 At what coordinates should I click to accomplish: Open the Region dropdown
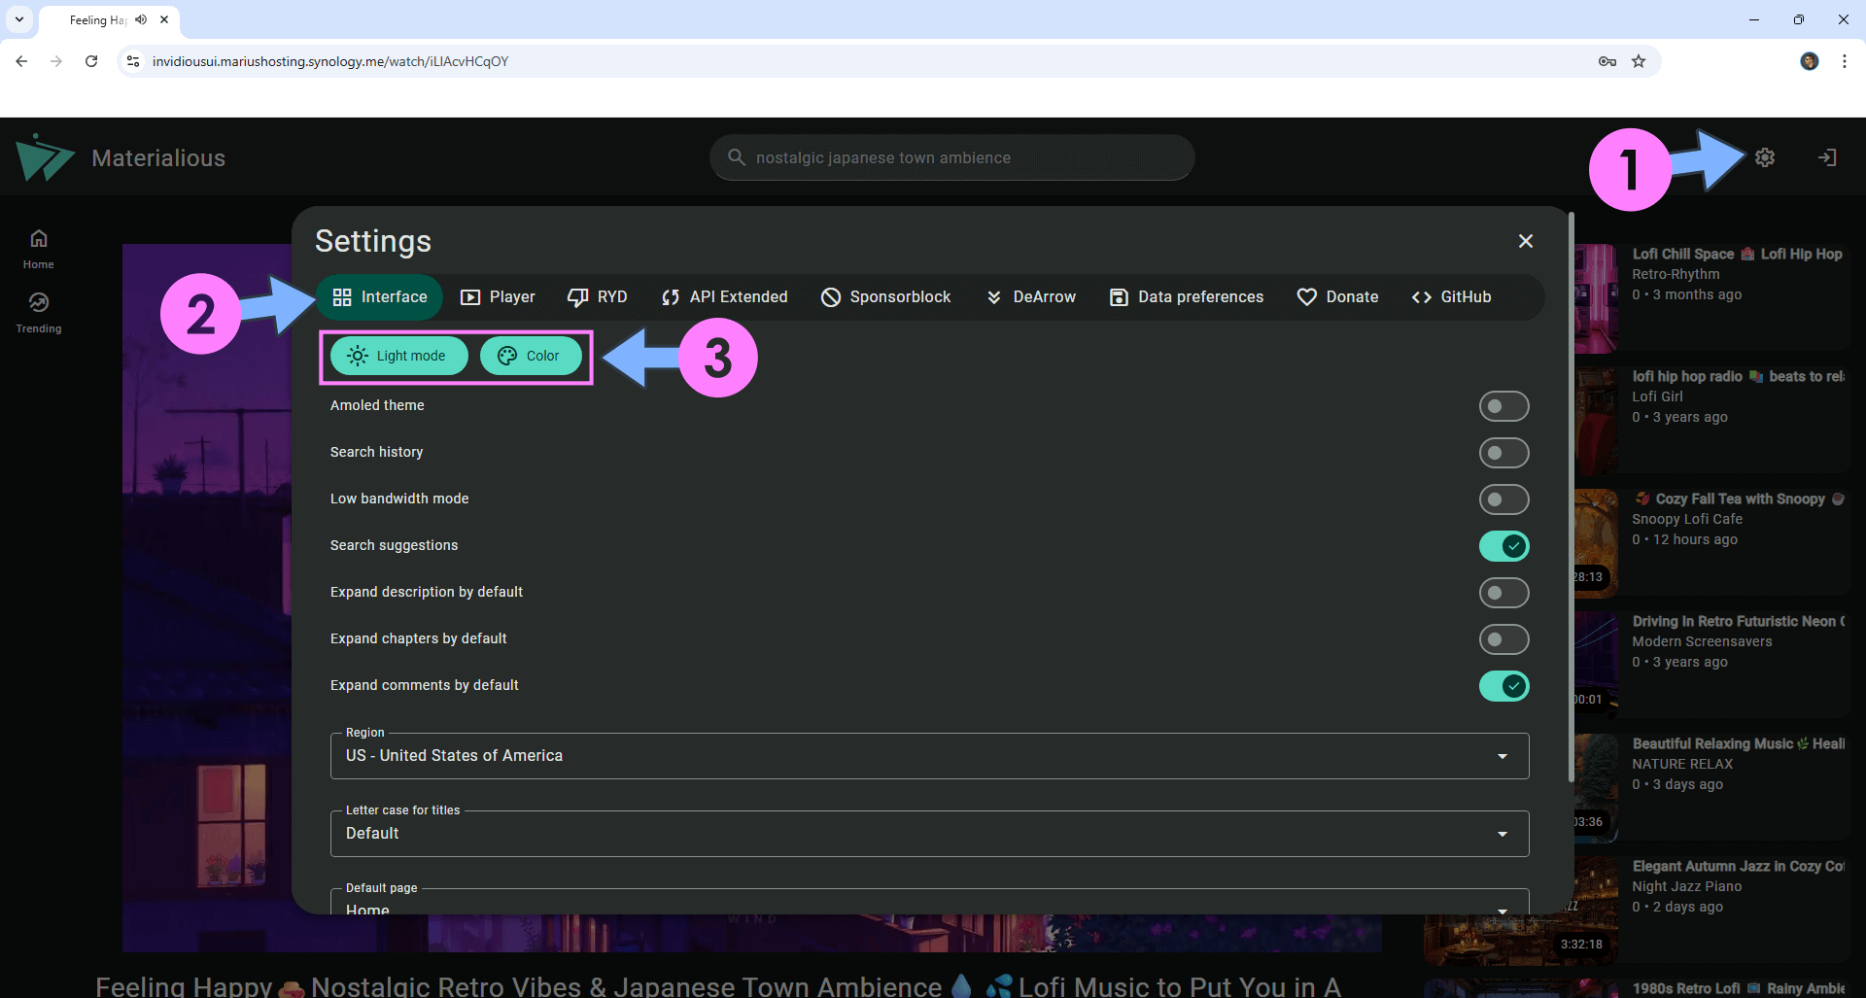[x=928, y=756]
